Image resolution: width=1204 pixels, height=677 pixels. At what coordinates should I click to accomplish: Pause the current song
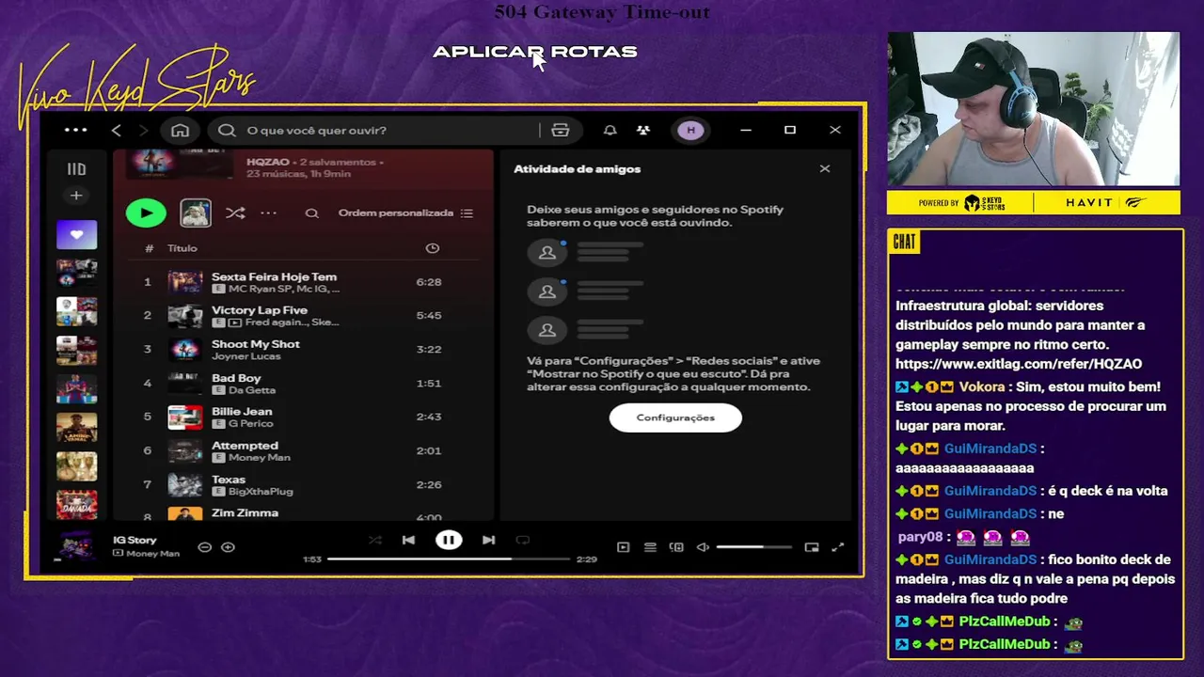pyautogui.click(x=449, y=540)
